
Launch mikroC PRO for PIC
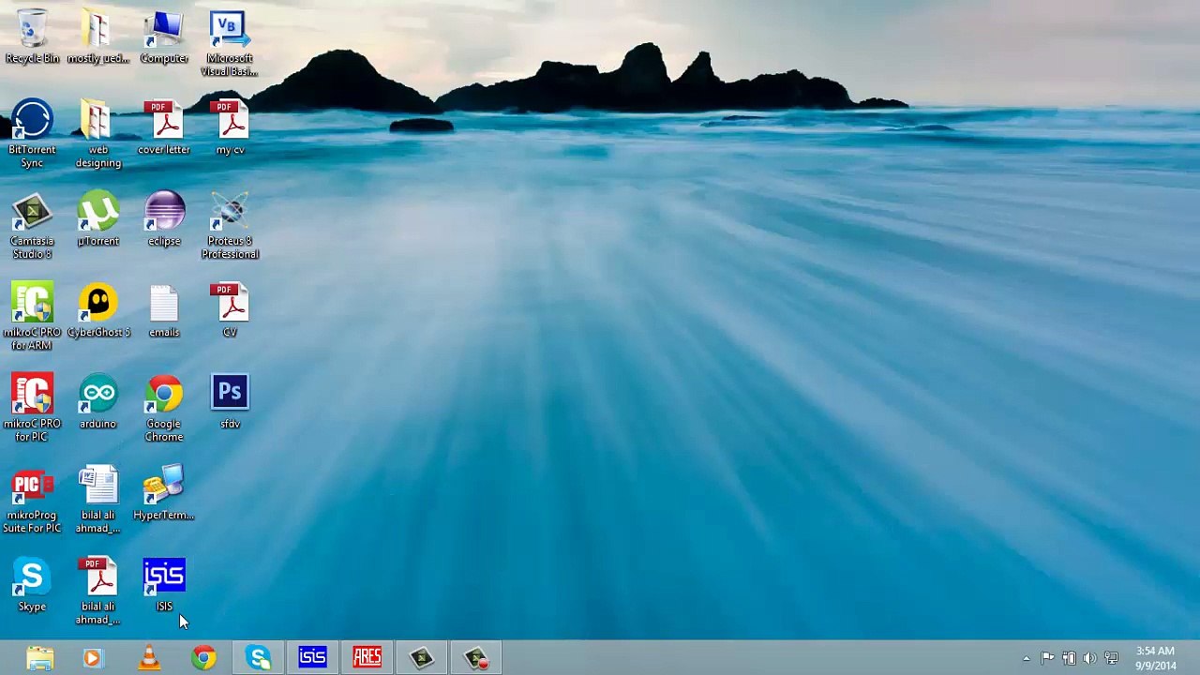tap(32, 409)
